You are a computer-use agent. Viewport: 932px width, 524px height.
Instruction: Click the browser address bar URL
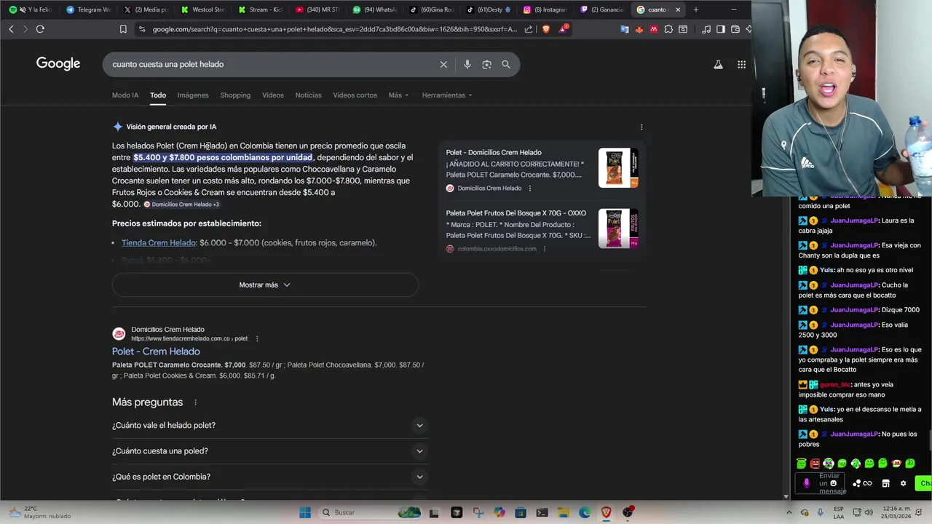[x=335, y=29]
